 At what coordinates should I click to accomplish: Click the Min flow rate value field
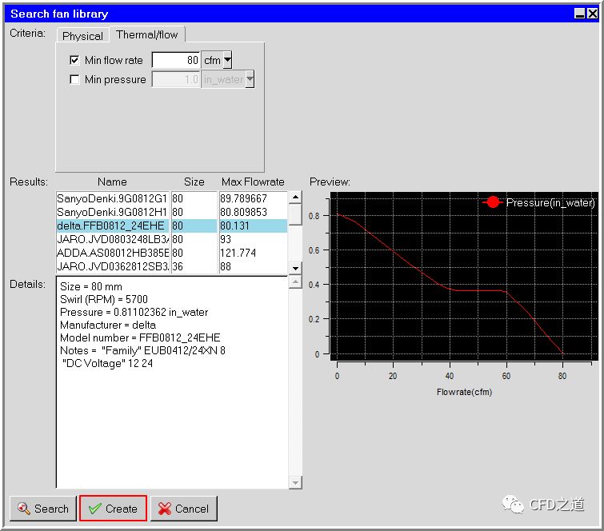[175, 60]
